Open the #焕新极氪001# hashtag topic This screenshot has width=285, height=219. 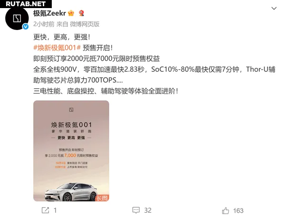pyautogui.click(x=57, y=48)
